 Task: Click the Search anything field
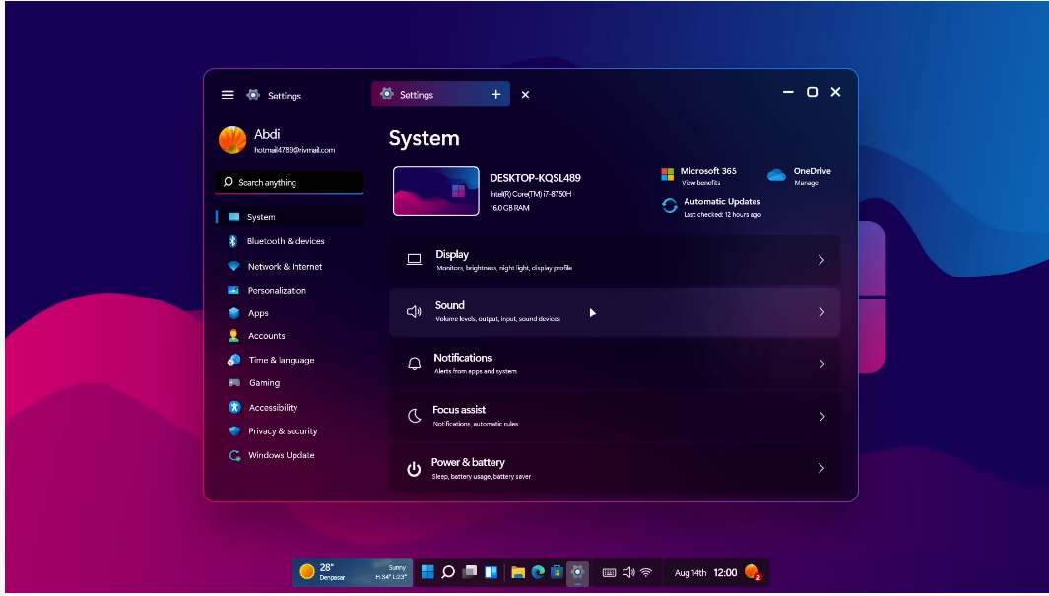tap(289, 182)
